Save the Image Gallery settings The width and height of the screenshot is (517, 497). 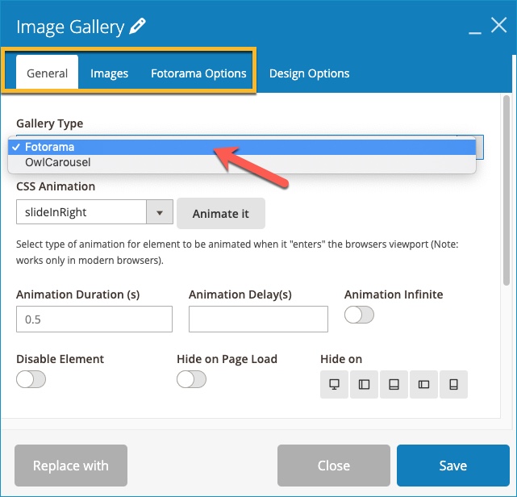(x=453, y=466)
